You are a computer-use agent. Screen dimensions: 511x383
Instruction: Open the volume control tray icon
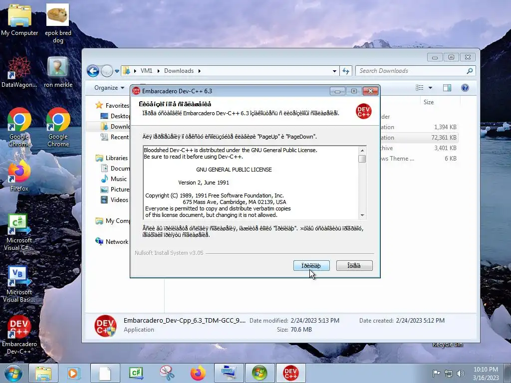point(461,373)
